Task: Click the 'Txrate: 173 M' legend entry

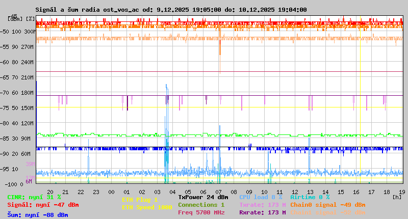Action: (x=263, y=205)
